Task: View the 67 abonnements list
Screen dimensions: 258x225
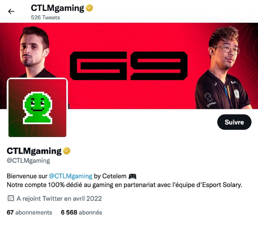Action: [29, 212]
